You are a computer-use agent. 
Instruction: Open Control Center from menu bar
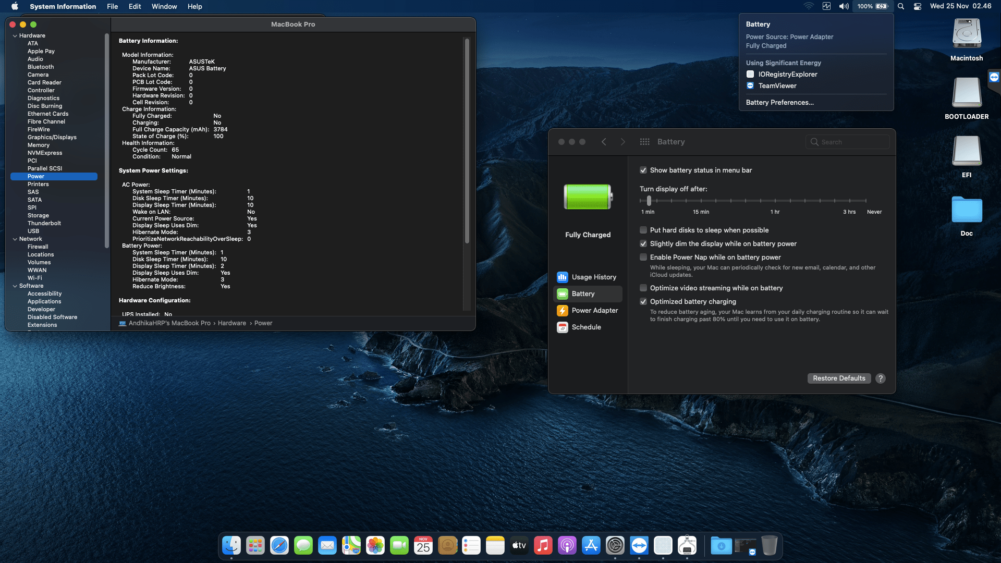pyautogui.click(x=918, y=6)
